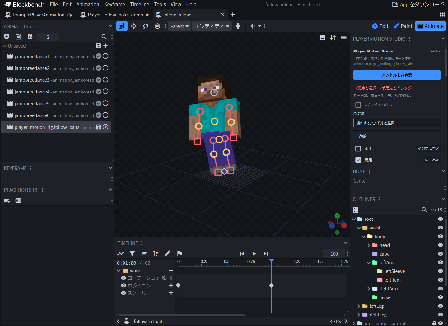Click the 体に追従 button

pyautogui.click(x=432, y=160)
